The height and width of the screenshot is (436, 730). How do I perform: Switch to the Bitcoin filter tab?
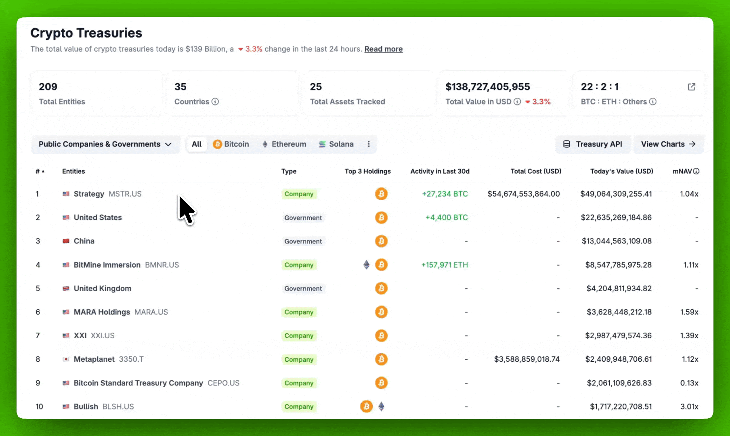[x=231, y=144]
